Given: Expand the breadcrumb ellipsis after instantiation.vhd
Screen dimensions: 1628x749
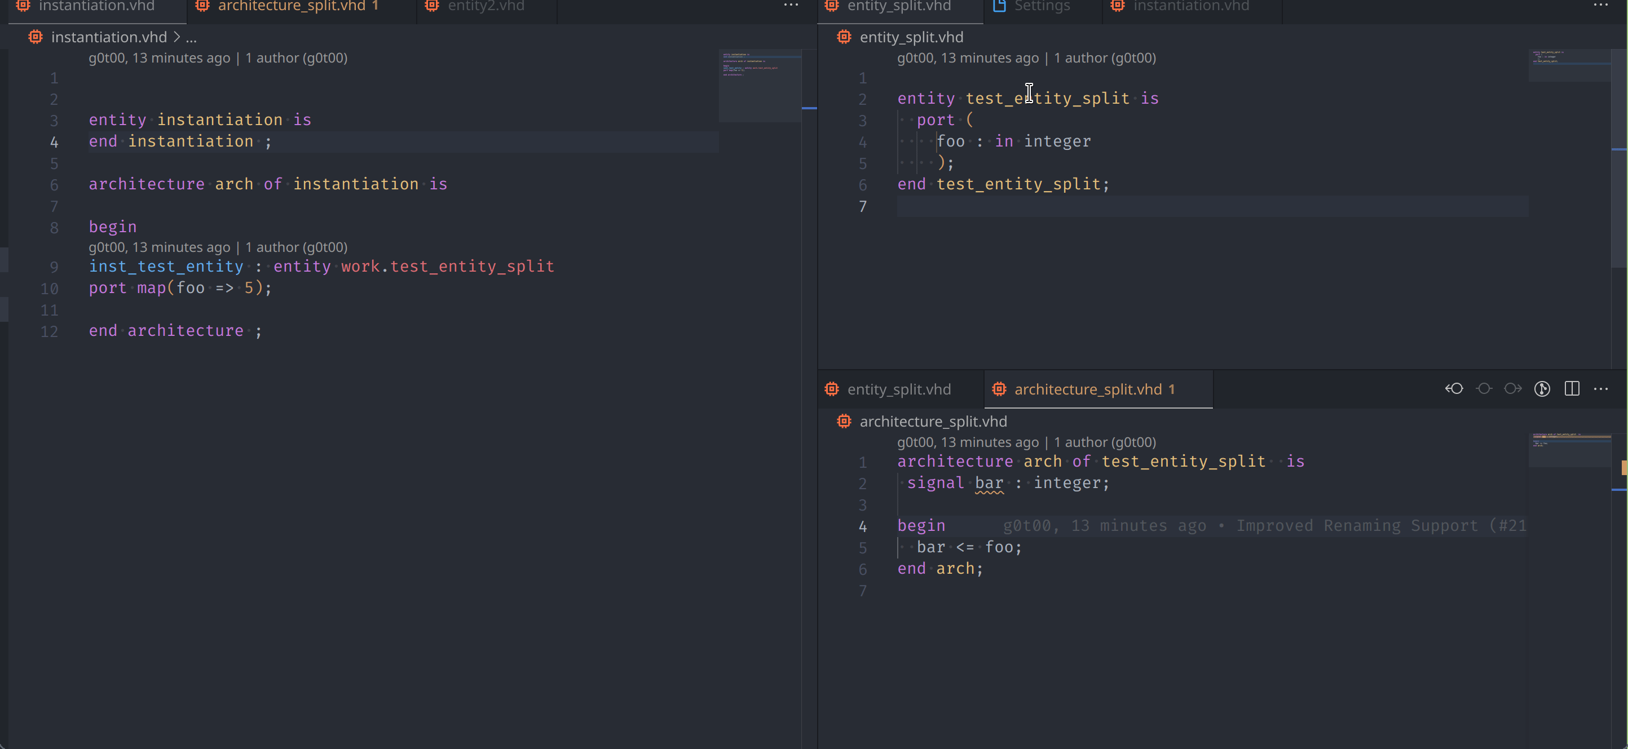Looking at the screenshot, I should [x=191, y=37].
